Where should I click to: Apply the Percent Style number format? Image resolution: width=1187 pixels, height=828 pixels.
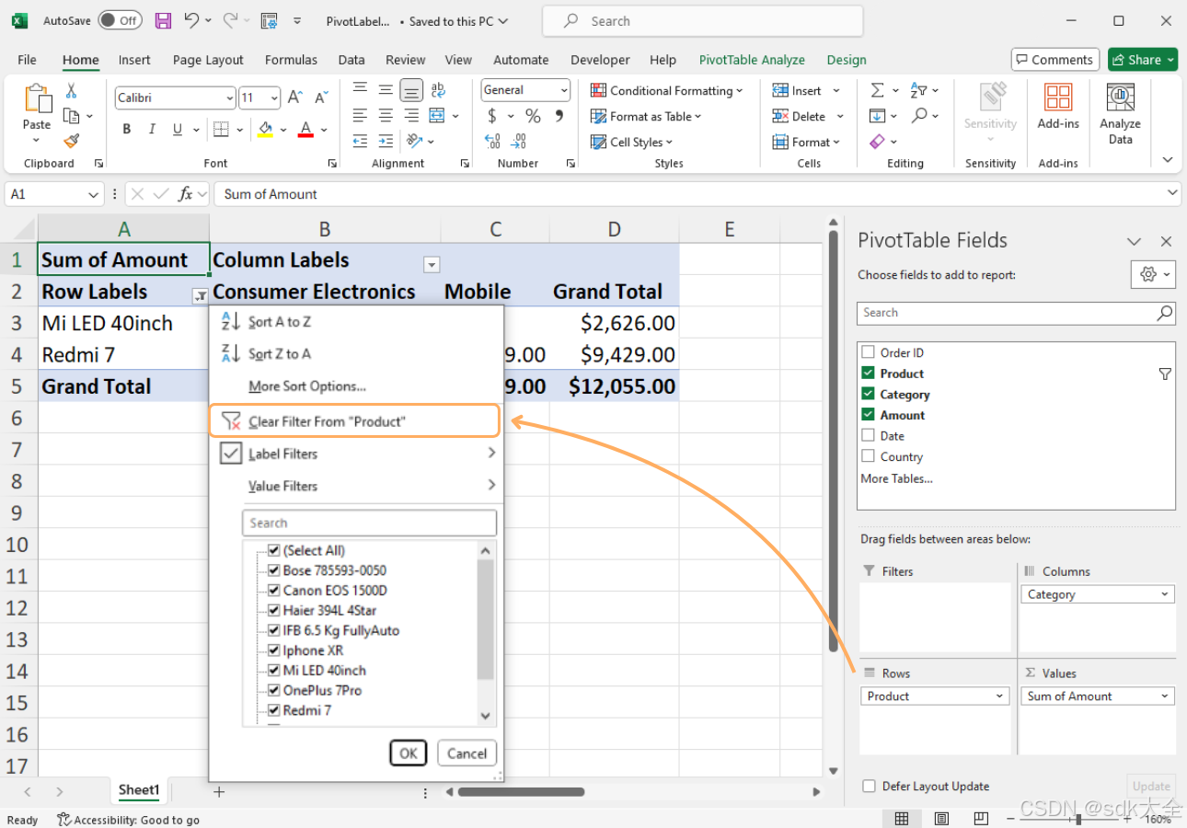coord(532,116)
